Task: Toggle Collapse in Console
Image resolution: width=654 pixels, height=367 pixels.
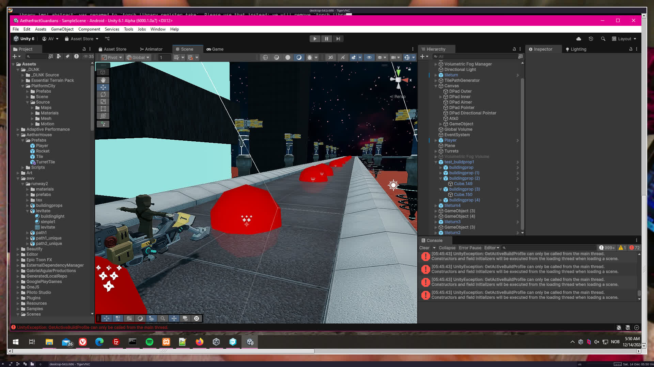Action: [447, 248]
